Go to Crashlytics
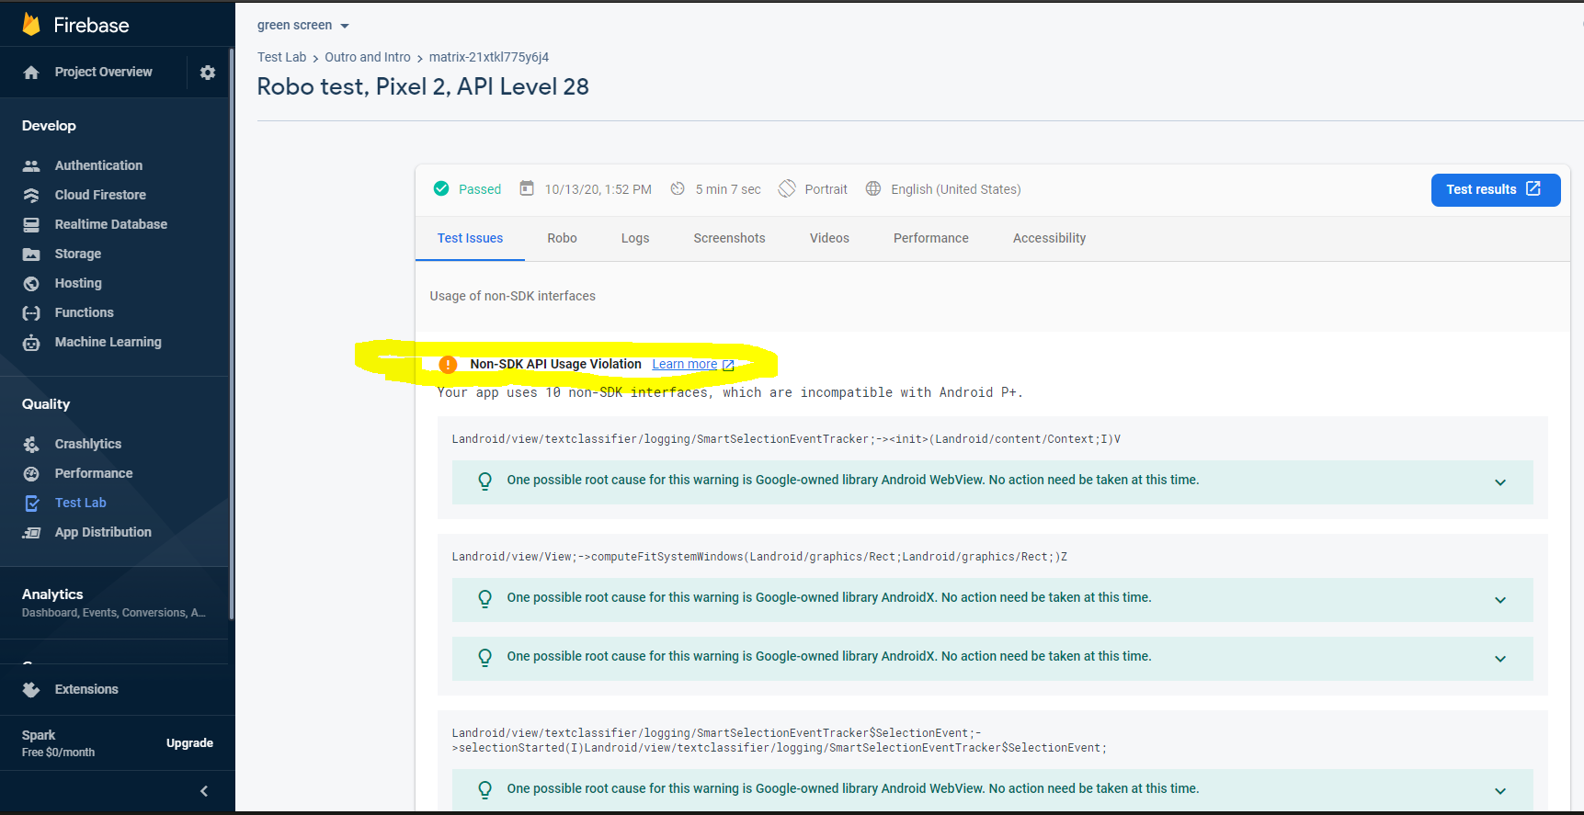Viewport: 1584px width, 815px height. pos(88,444)
